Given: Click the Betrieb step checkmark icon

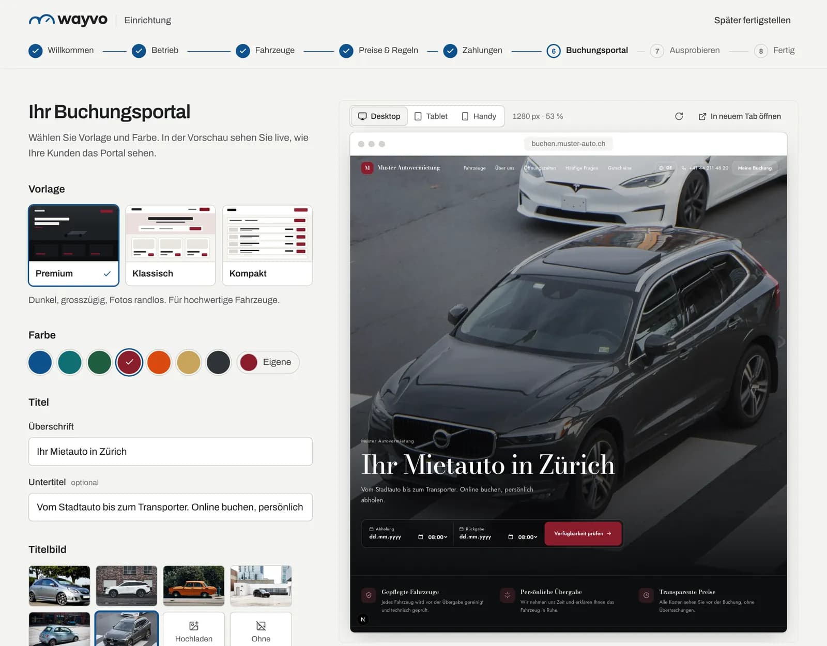Looking at the screenshot, I should (x=139, y=51).
